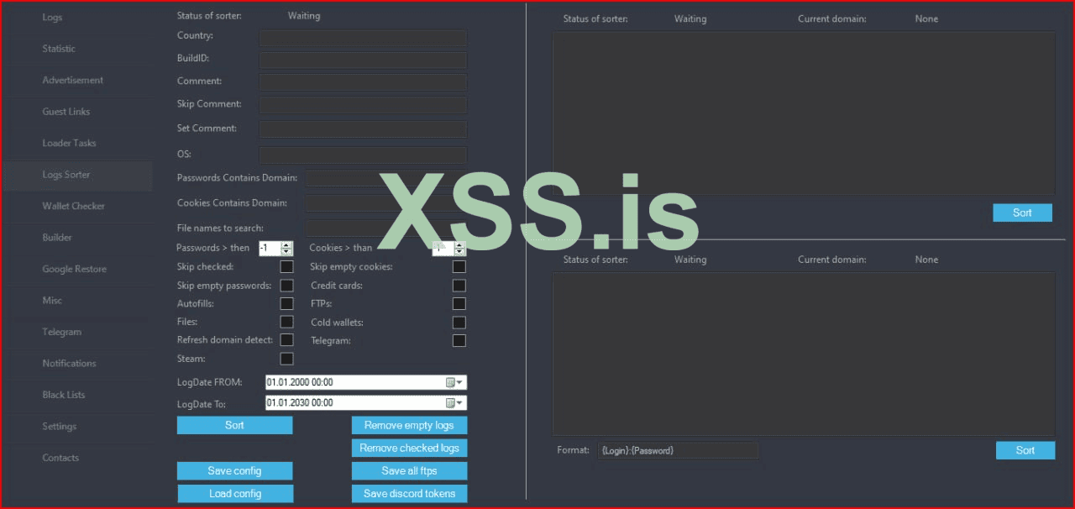Image resolution: width=1075 pixels, height=509 pixels.
Task: Go to the Builder section
Action: (57, 238)
